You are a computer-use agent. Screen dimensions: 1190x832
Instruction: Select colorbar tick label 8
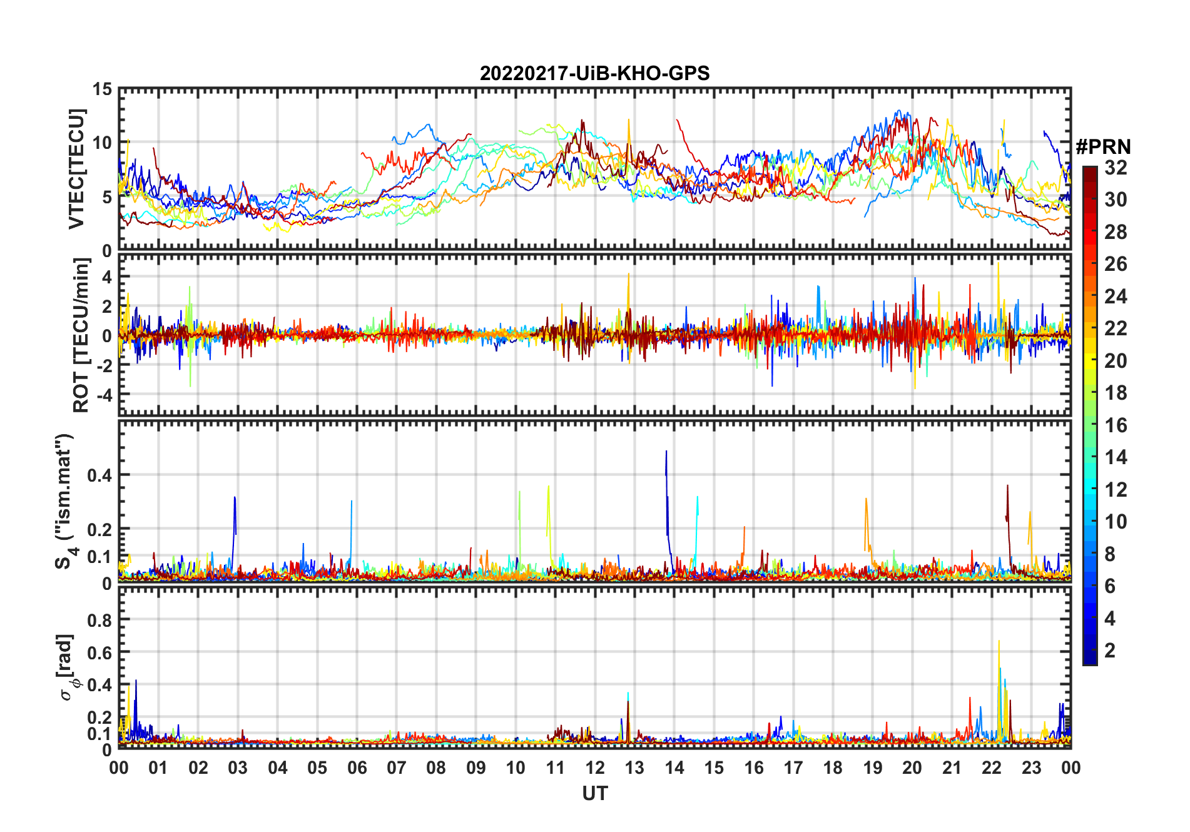click(x=1110, y=554)
